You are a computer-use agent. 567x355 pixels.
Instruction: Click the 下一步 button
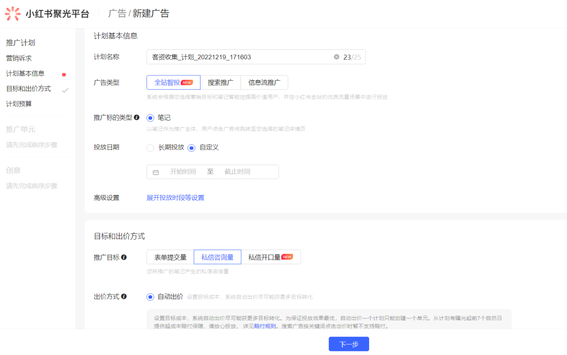coord(349,343)
